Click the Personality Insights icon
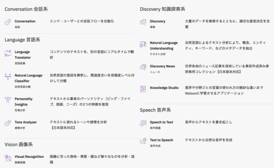The height and width of the screenshot is (168, 274). click(8, 100)
